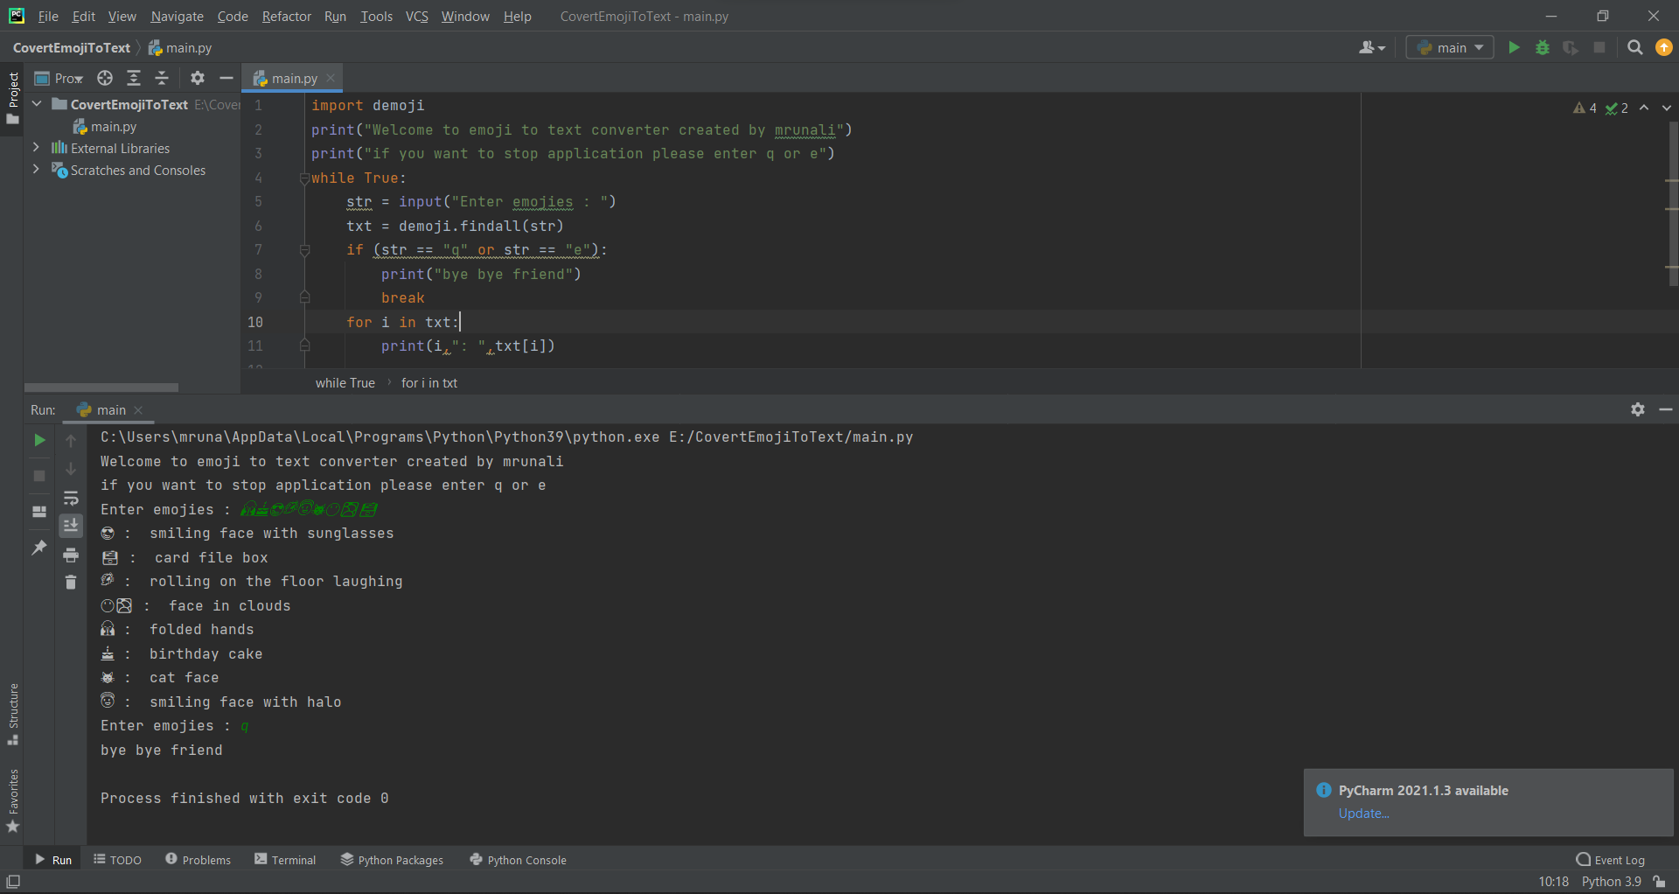This screenshot has width=1679, height=894.
Task: Collapse the while True code block fold
Action: (x=304, y=178)
